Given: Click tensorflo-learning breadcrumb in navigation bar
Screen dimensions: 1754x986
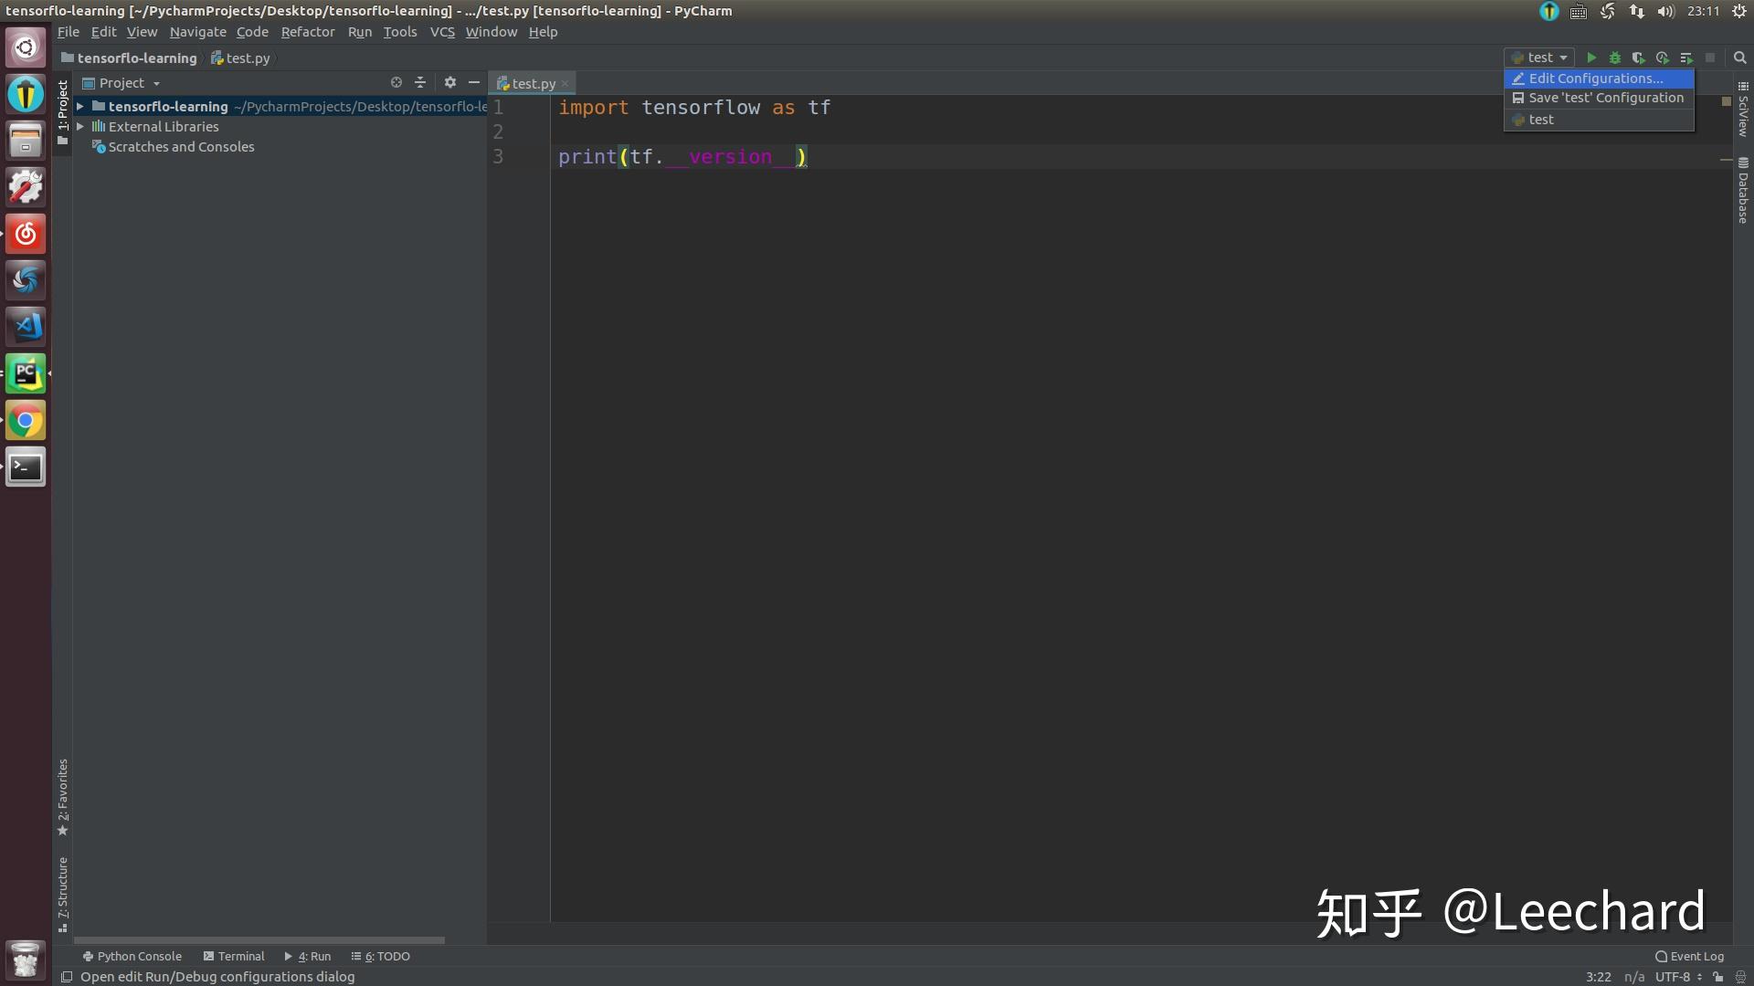Looking at the screenshot, I should point(129,58).
